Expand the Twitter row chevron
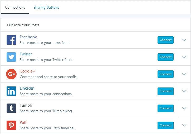This screenshot has width=191, height=134. point(184,57)
